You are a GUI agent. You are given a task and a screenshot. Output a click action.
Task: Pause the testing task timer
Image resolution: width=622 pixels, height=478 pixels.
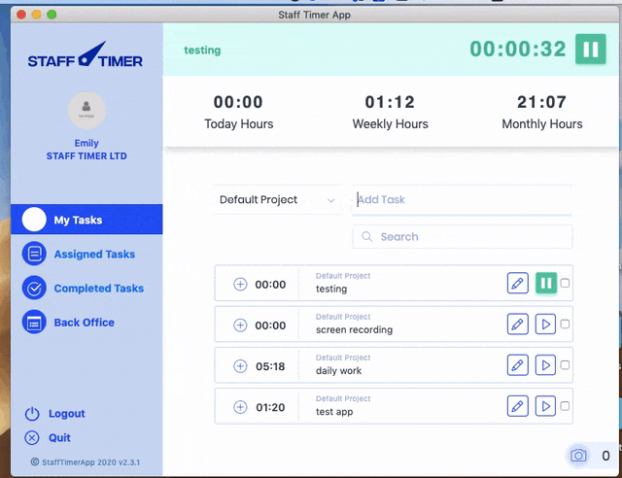pyautogui.click(x=546, y=284)
